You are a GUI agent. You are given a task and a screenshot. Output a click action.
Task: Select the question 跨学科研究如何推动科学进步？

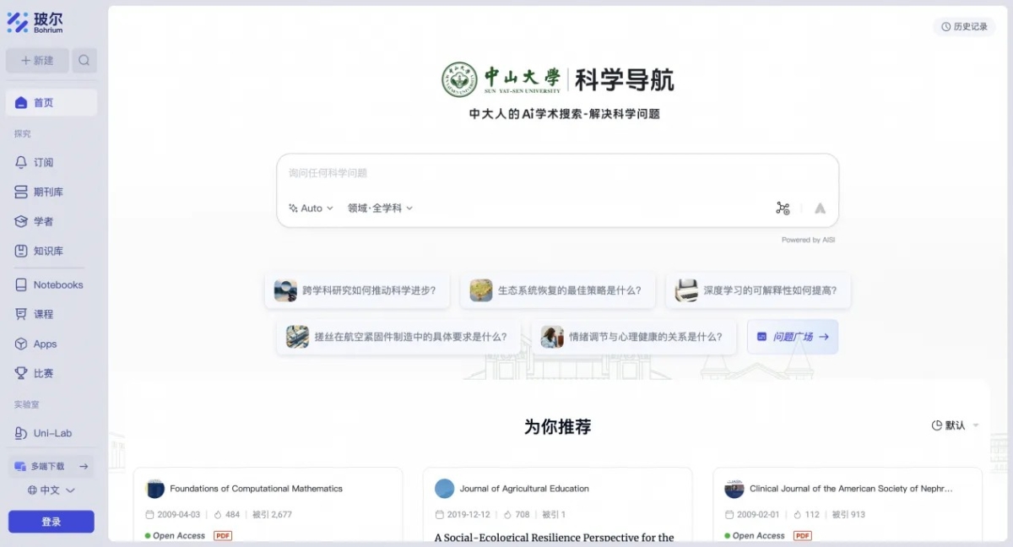(357, 290)
